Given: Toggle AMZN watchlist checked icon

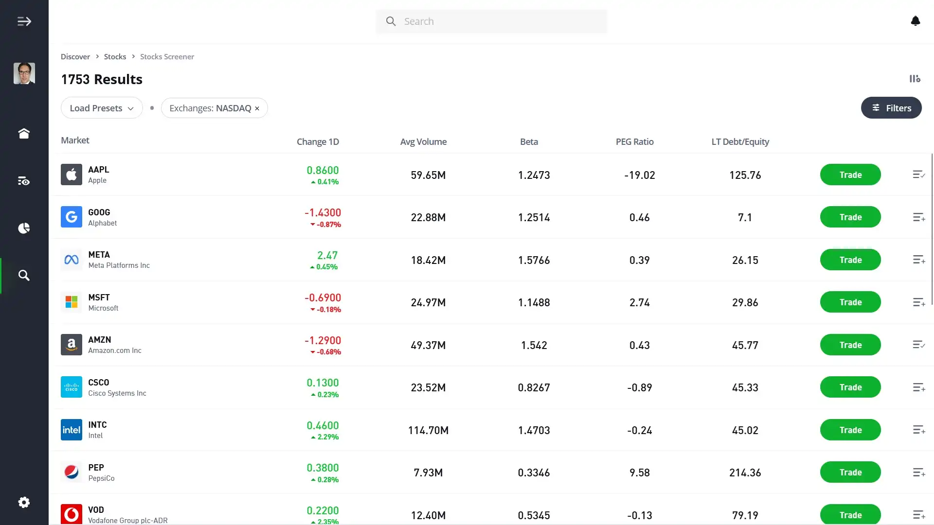Looking at the screenshot, I should [x=918, y=345].
